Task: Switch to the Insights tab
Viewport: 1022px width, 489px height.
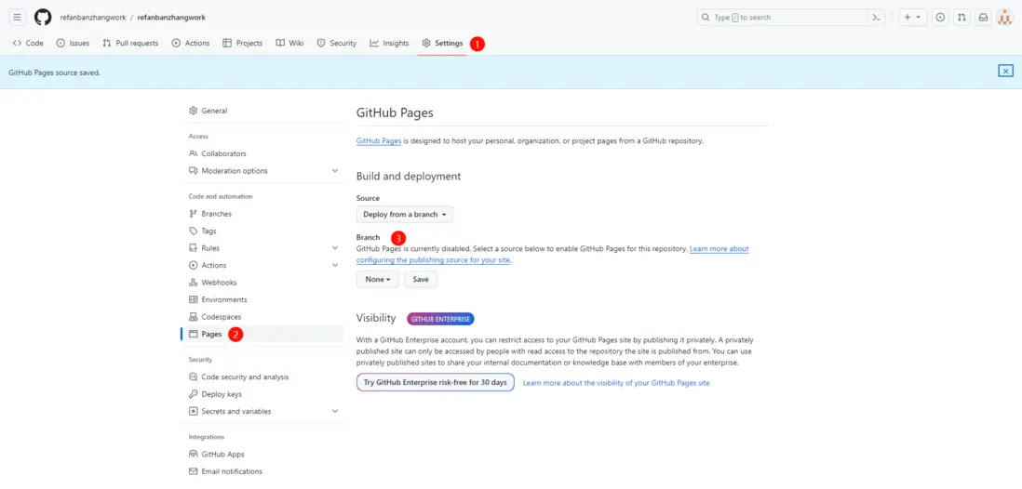Action: [x=389, y=43]
